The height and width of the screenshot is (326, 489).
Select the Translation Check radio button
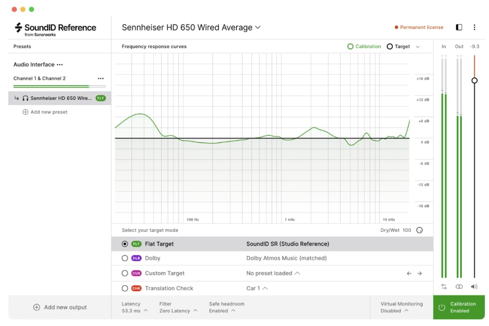pyautogui.click(x=125, y=288)
